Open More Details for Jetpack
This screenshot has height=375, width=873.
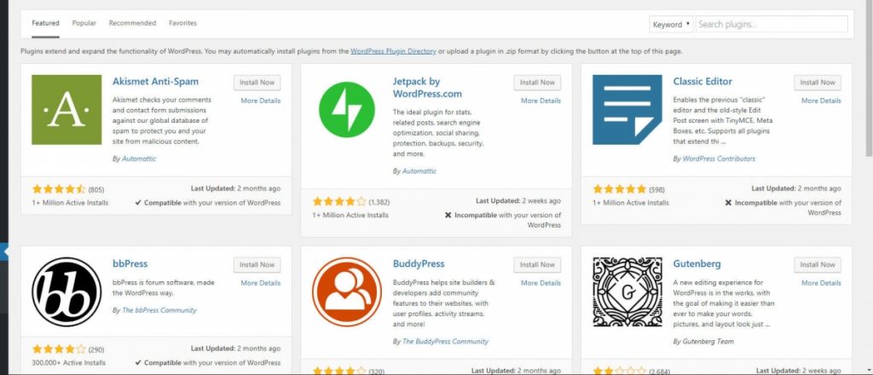tap(541, 101)
